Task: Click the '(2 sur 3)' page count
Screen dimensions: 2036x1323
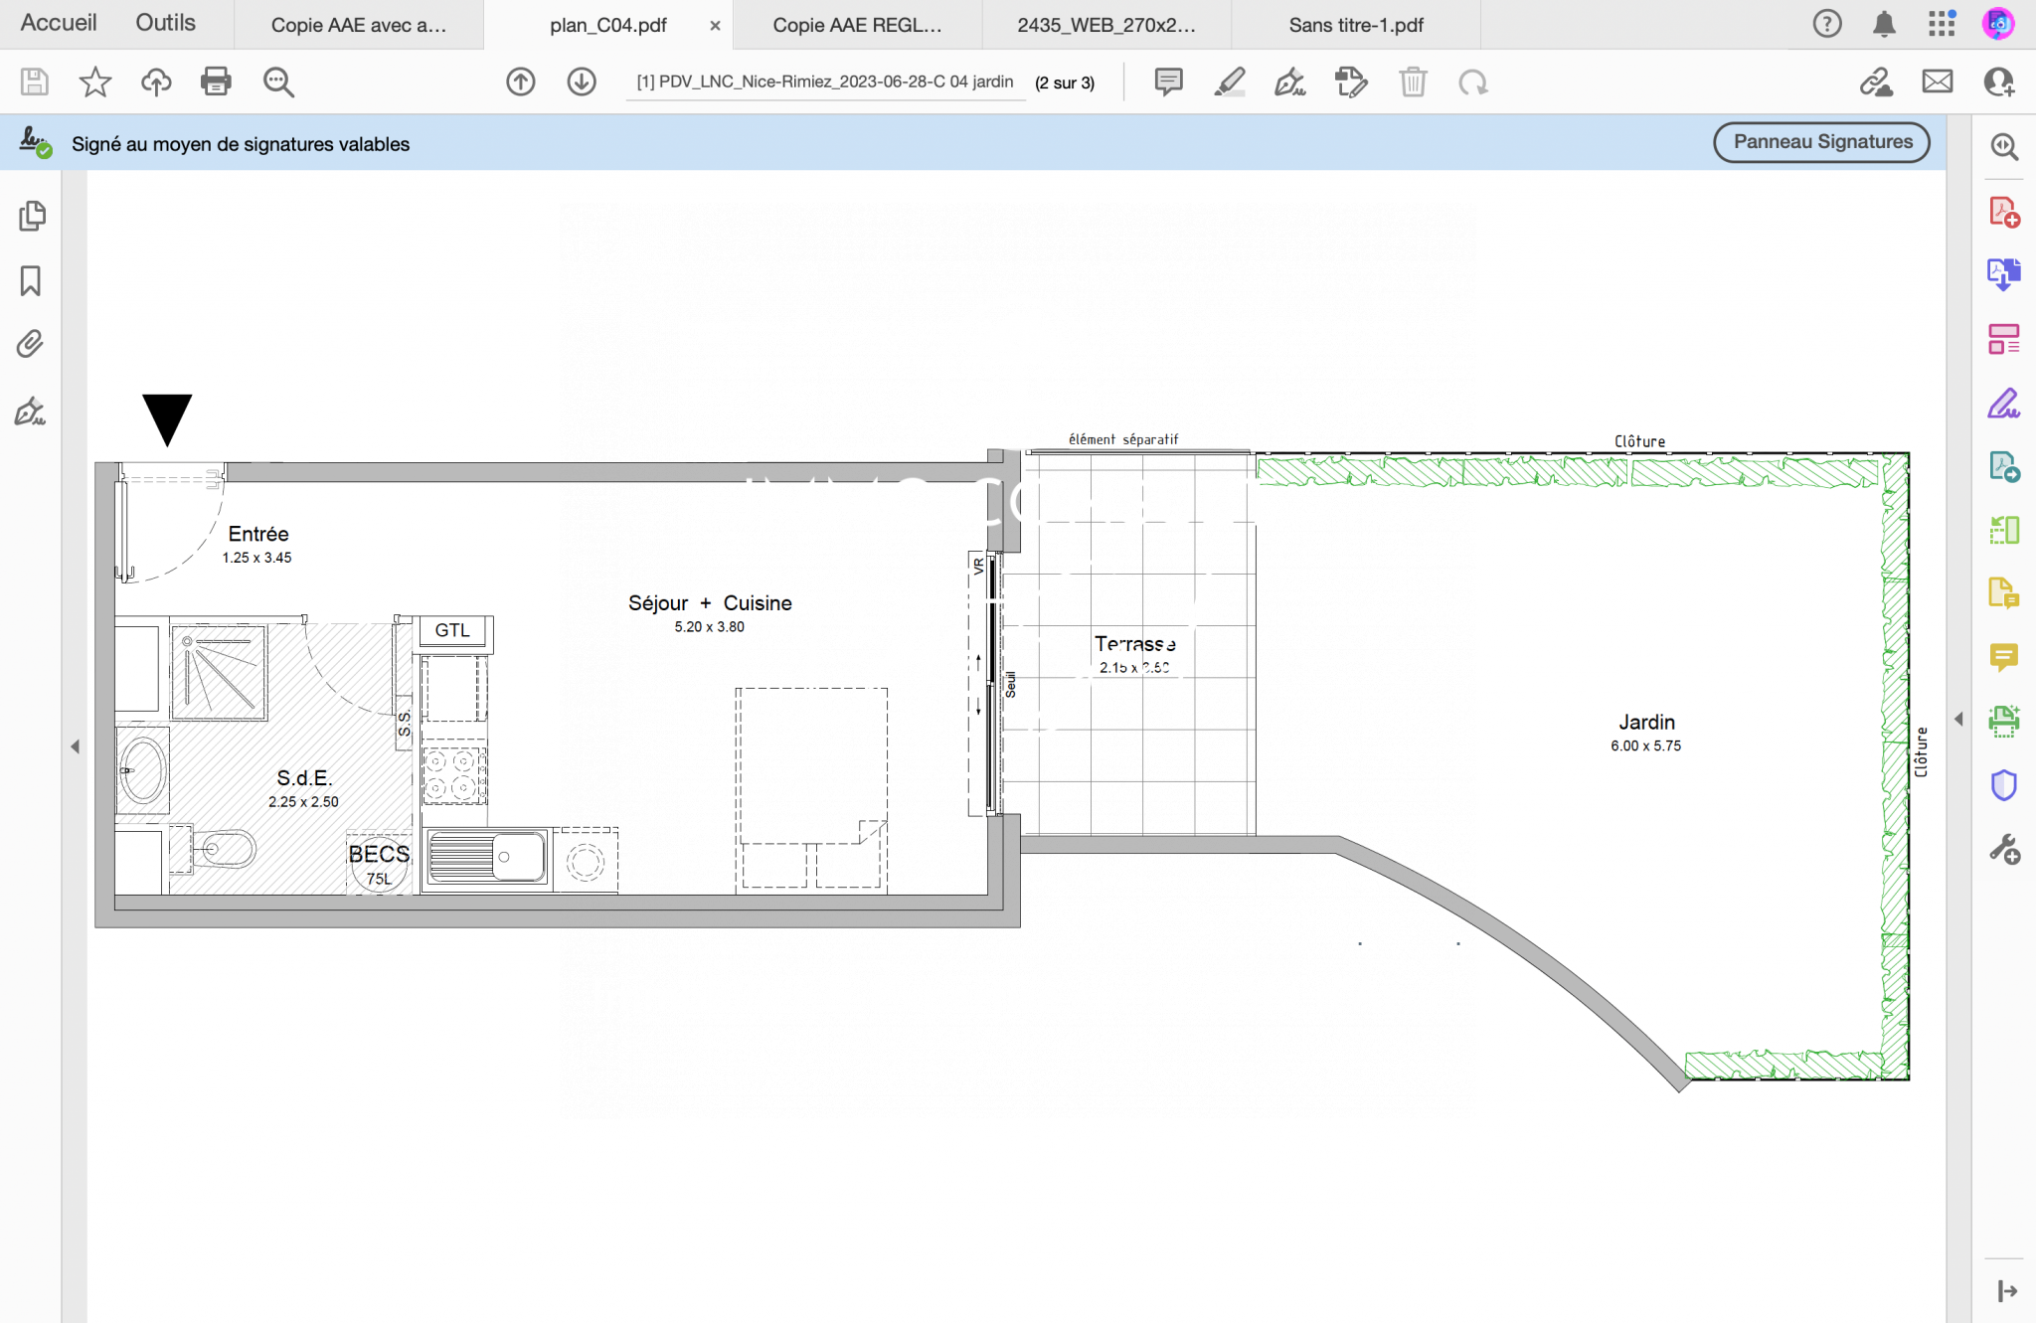Action: (1065, 83)
